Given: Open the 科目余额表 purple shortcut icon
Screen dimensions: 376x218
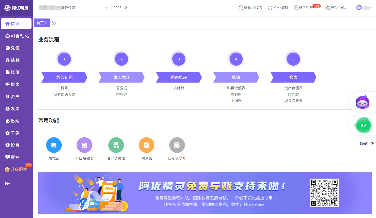Looking at the screenshot, I should click(84, 145).
